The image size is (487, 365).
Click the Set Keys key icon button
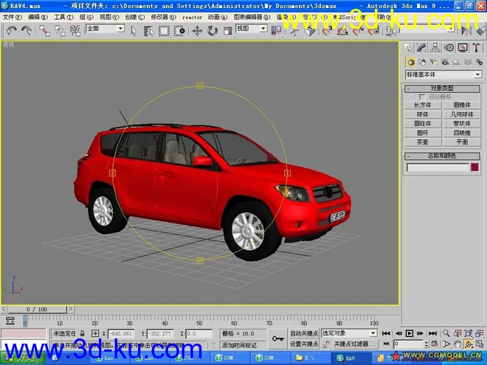coord(277,338)
